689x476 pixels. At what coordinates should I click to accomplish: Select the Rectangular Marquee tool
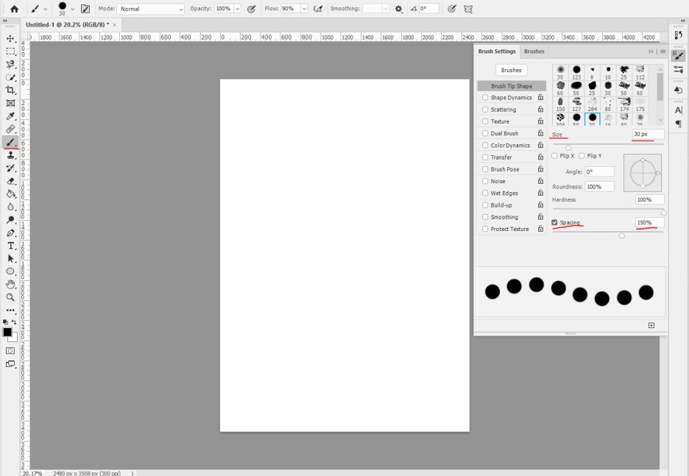tap(10, 51)
